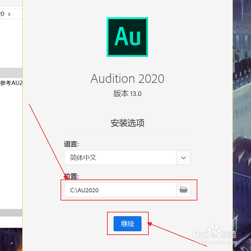Expand the breadcrumb chevron in file explorer
251x251 pixels.
tap(9, 14)
